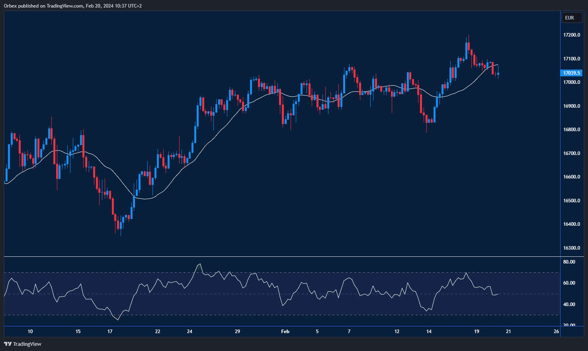Click the 16300.0 price axis label
588x351 pixels.
(571, 248)
